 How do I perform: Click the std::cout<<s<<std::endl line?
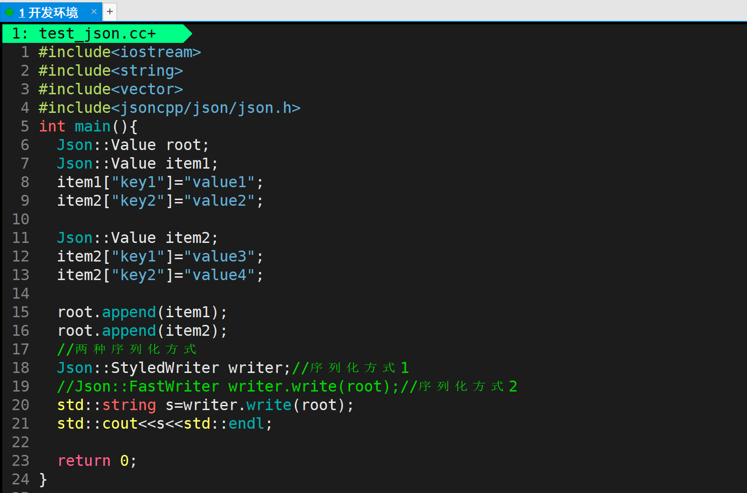(x=165, y=423)
